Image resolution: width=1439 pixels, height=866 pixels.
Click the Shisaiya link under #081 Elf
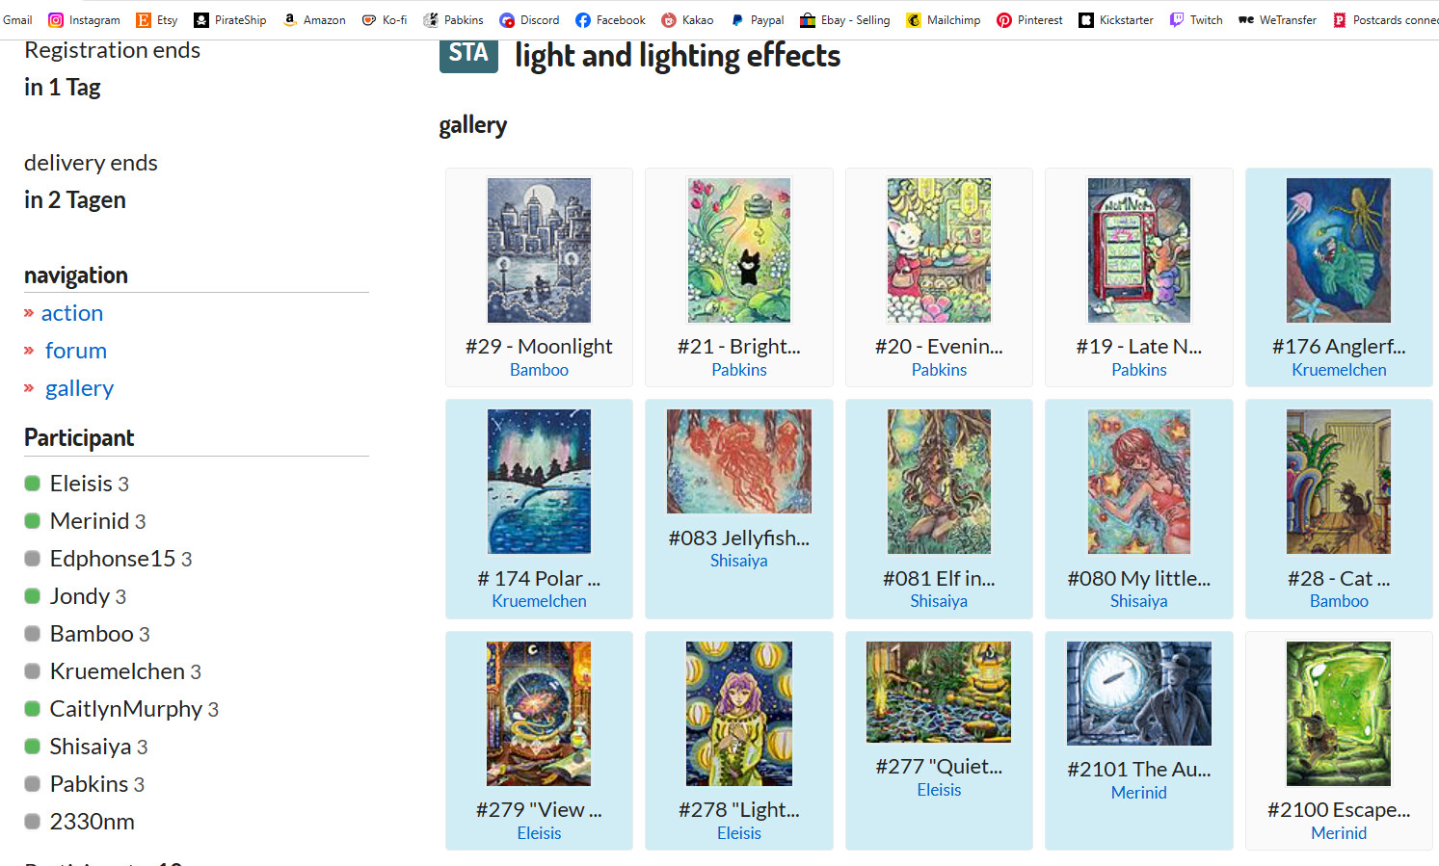(x=939, y=601)
